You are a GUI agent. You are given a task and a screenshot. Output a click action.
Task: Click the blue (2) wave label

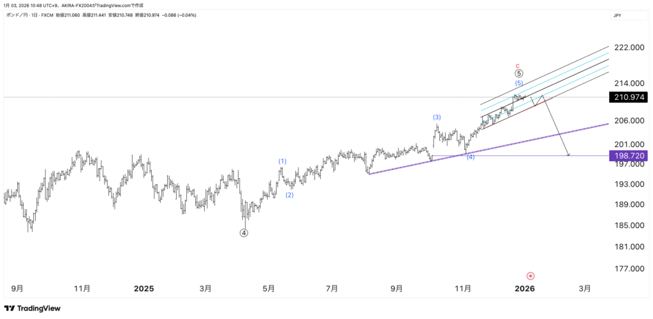290,195
